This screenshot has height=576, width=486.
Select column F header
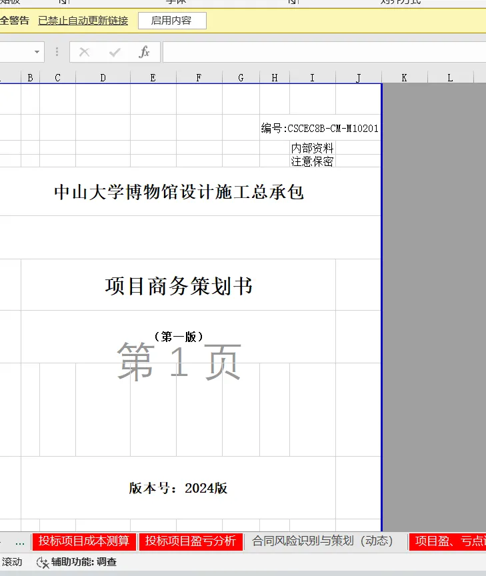tap(199, 77)
